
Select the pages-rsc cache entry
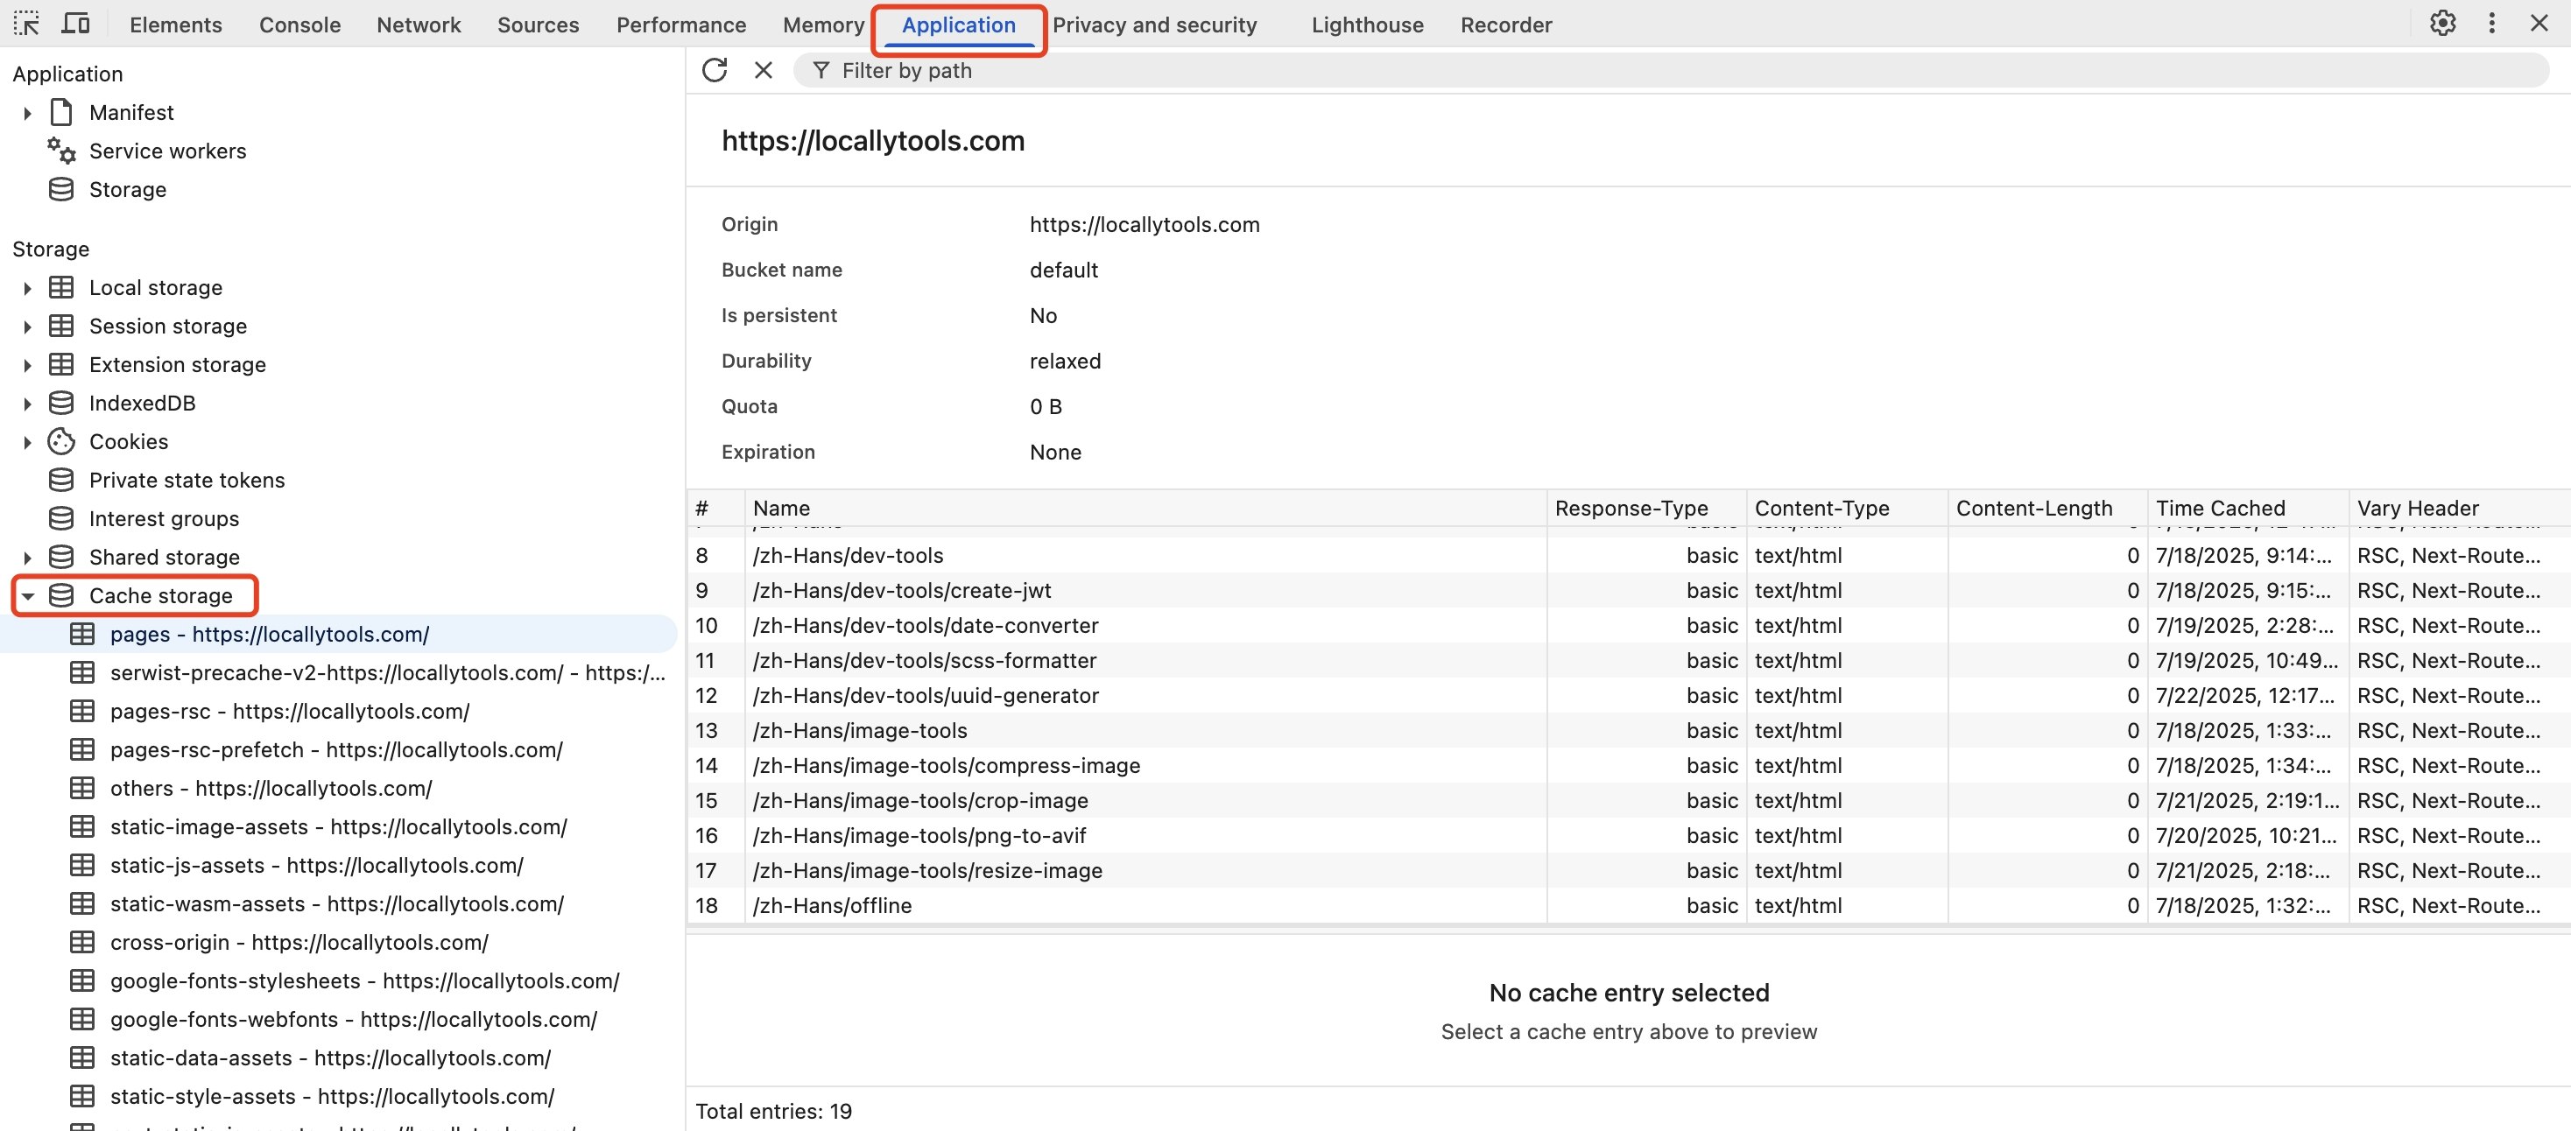tap(290, 711)
